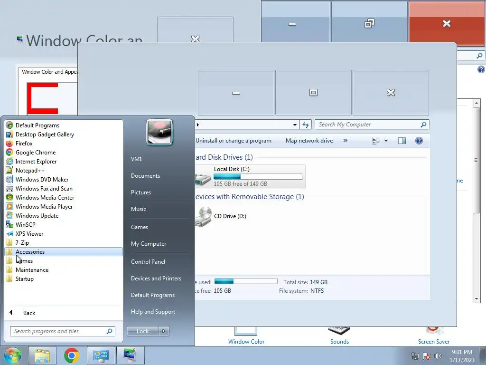This screenshot has width=486, height=365.
Task: Open the Sounds link
Action: [x=339, y=341]
